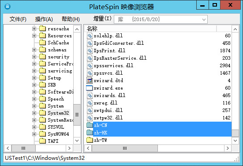243x166 pixels.
Task: Open the 库 {2015/8/20} increment dropdown
Action: click(161, 19)
